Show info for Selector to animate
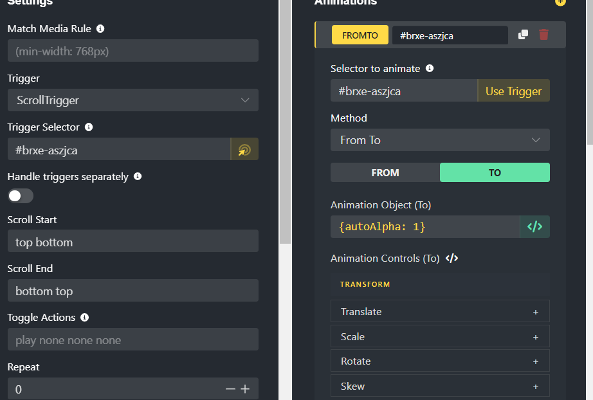This screenshot has width=593, height=400. tap(430, 68)
